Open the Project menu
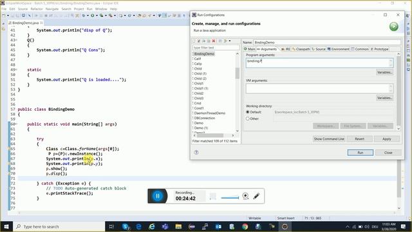Screen dimensions: 412x232 click(79, 9)
